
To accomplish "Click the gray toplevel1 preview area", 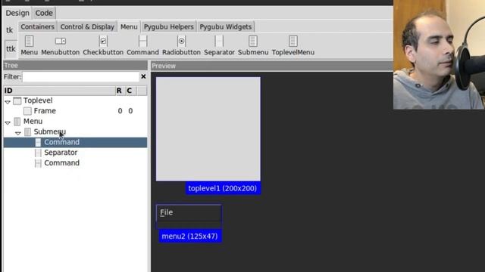I will (208, 129).
